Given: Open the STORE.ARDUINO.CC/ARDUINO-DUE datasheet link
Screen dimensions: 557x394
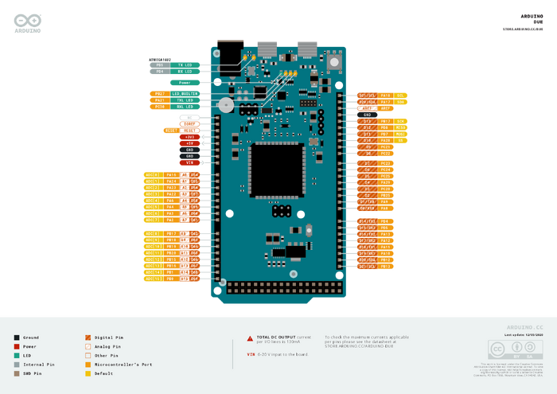Looking at the screenshot, I should (359, 346).
